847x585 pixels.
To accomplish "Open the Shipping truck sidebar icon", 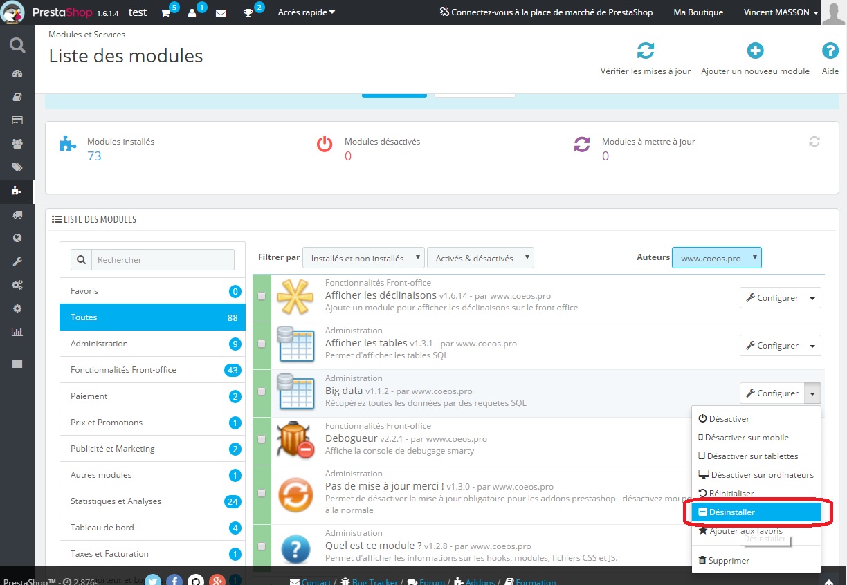I will [17, 214].
